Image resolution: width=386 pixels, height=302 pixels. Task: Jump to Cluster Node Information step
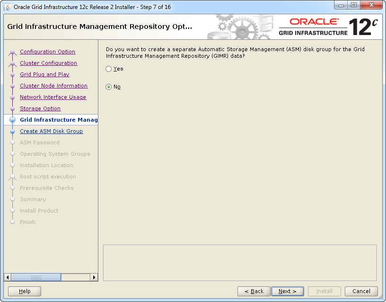coord(53,86)
